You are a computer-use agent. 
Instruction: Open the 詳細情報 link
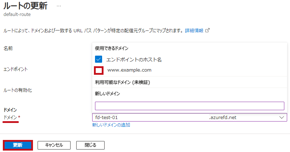pos(194,30)
